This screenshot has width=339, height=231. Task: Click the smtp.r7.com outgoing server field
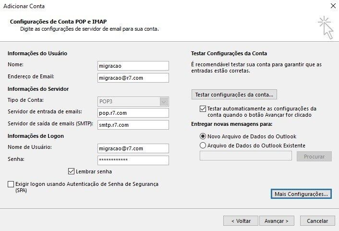(x=133, y=125)
